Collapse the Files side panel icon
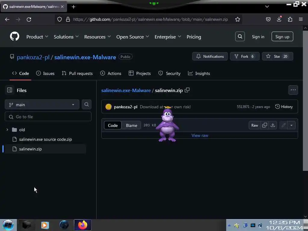308x231 pixels. coord(10,90)
